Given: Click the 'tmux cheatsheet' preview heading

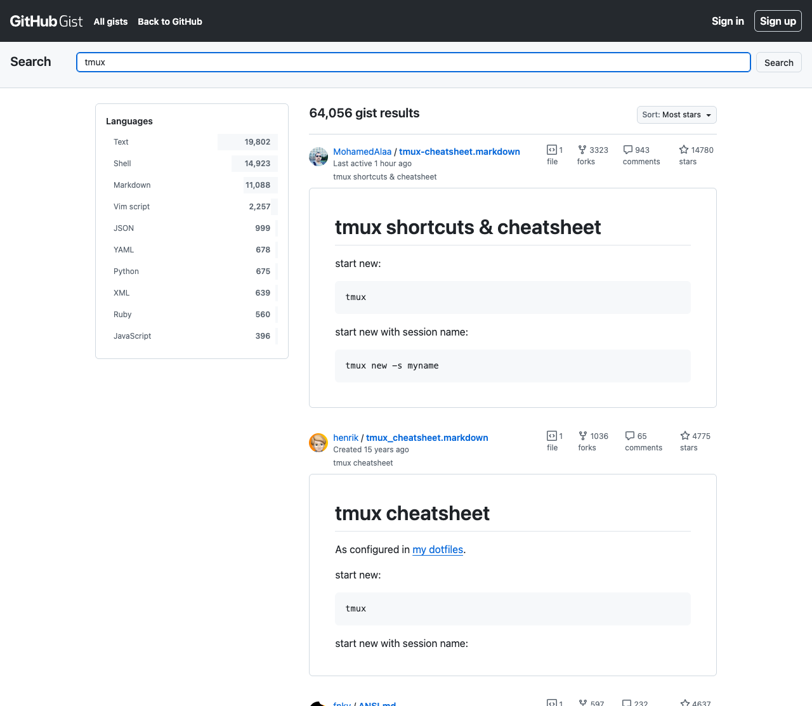Looking at the screenshot, I should [412, 513].
